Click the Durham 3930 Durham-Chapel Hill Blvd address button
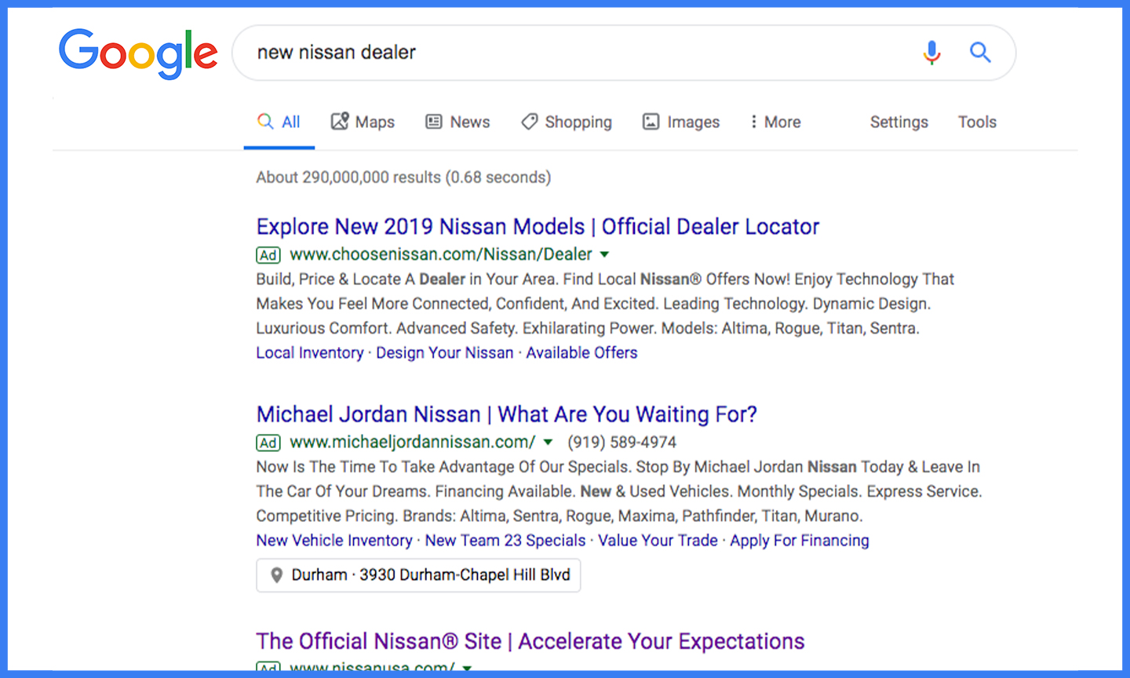This screenshot has width=1130, height=678. pyautogui.click(x=418, y=575)
